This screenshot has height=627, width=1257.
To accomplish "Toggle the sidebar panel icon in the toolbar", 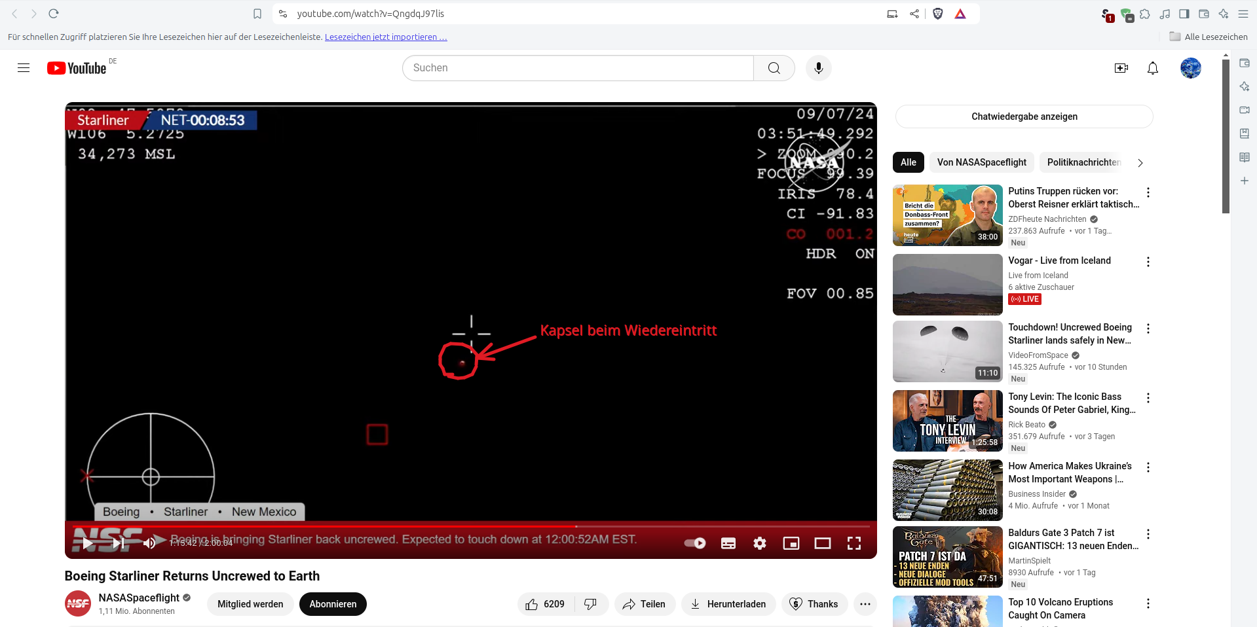I will point(1184,14).
